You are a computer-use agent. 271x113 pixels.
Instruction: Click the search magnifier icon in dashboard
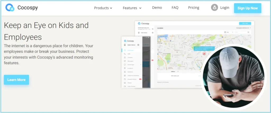[x=248, y=32]
